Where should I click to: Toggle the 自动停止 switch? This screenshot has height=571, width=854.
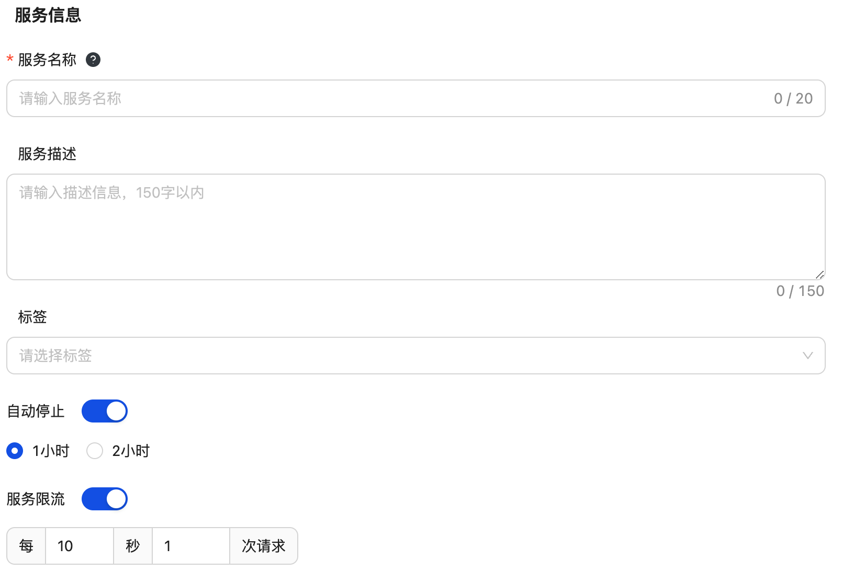click(105, 411)
